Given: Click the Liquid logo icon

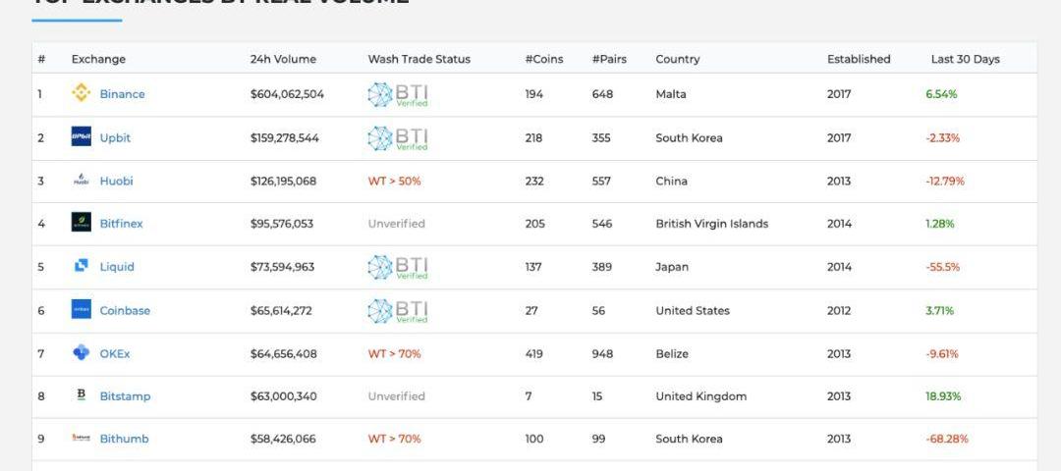Looking at the screenshot, I should [x=82, y=266].
